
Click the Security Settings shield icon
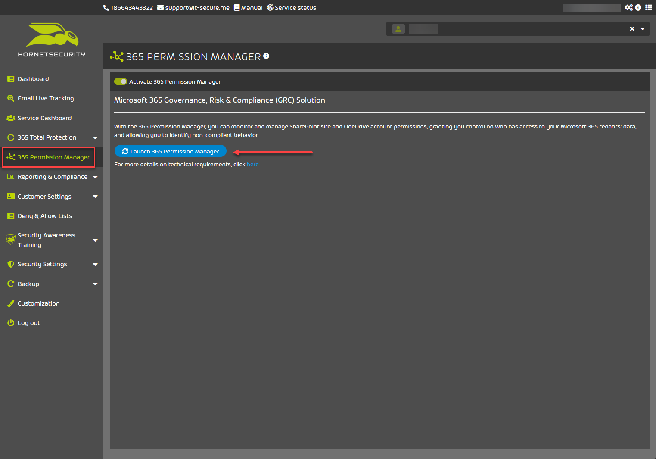pyautogui.click(x=11, y=264)
